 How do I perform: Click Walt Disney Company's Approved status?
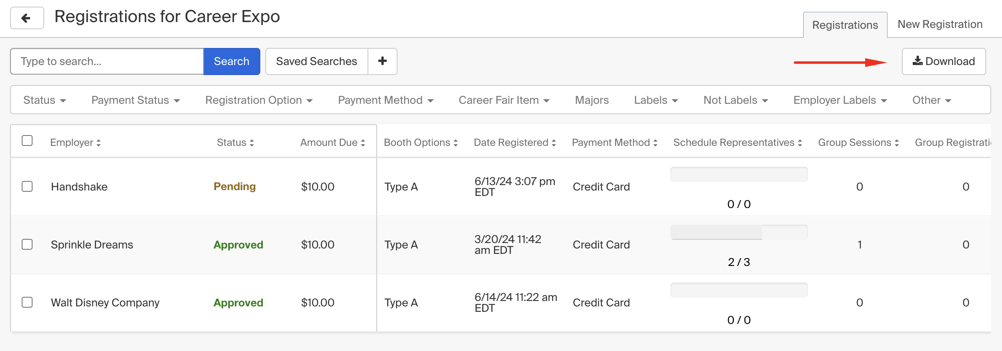[238, 303]
